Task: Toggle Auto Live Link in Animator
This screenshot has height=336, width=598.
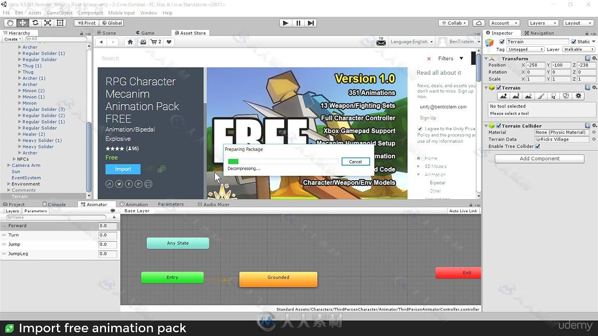Action: pyautogui.click(x=463, y=211)
